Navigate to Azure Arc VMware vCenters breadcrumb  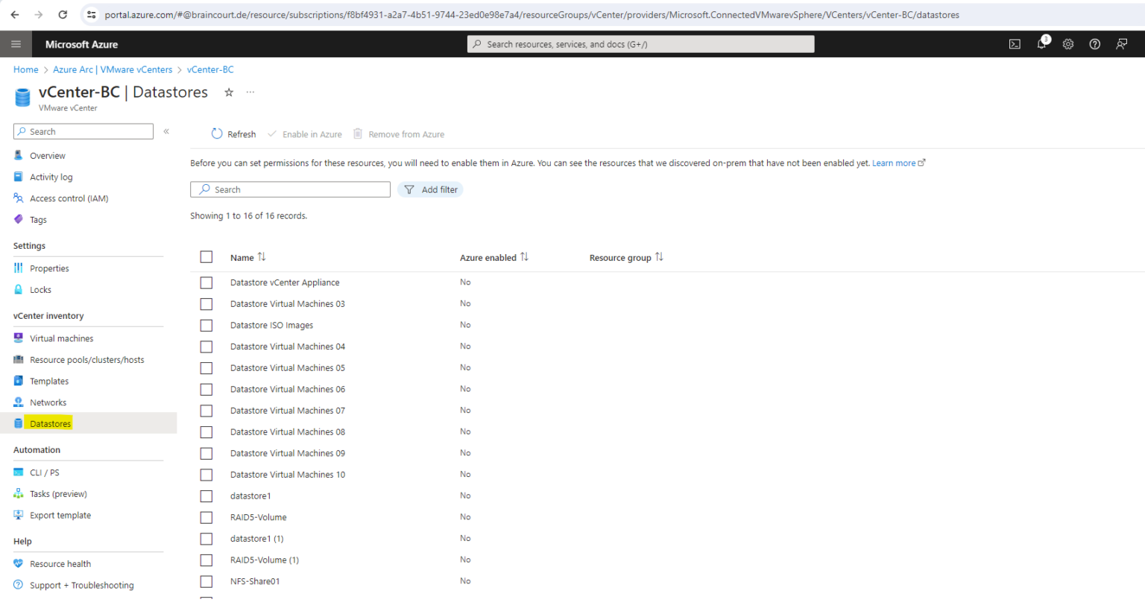click(x=113, y=69)
